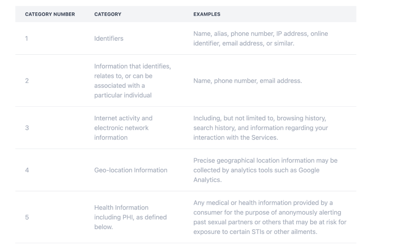Click 'Name, phone number, email address.' examples

point(247,81)
